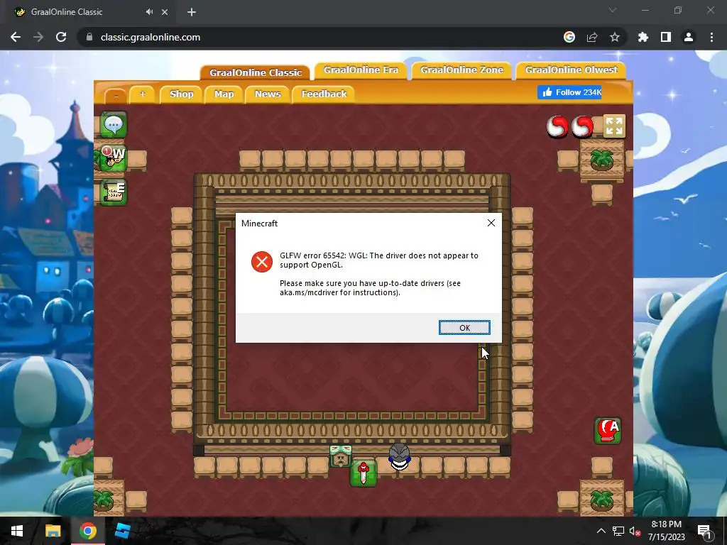The width and height of the screenshot is (727, 545).
Task: Click the first swirl heart icon
Action: 557,126
